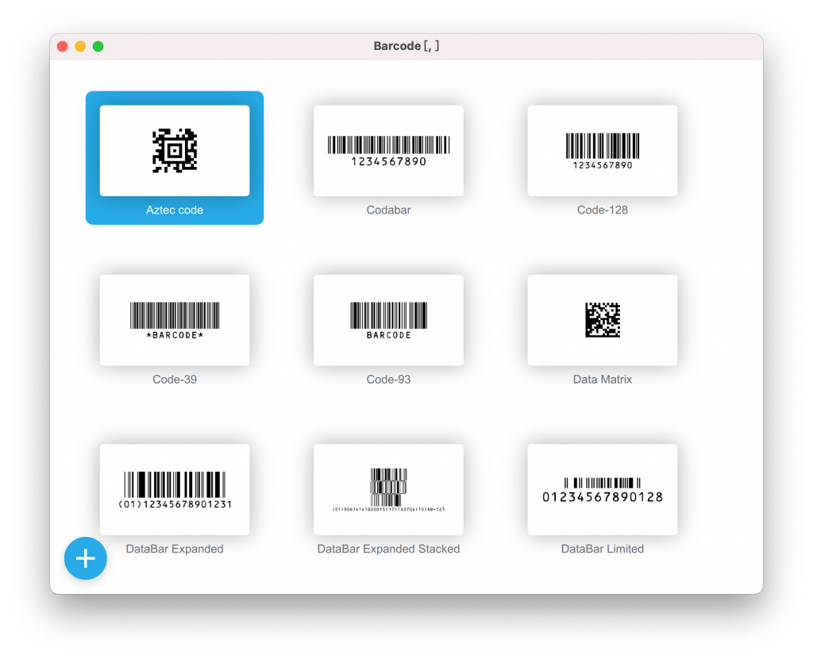Screen dimensions: 813x660
Task: Choose the DataBar Limited barcode thumbnail
Action: [x=603, y=489]
